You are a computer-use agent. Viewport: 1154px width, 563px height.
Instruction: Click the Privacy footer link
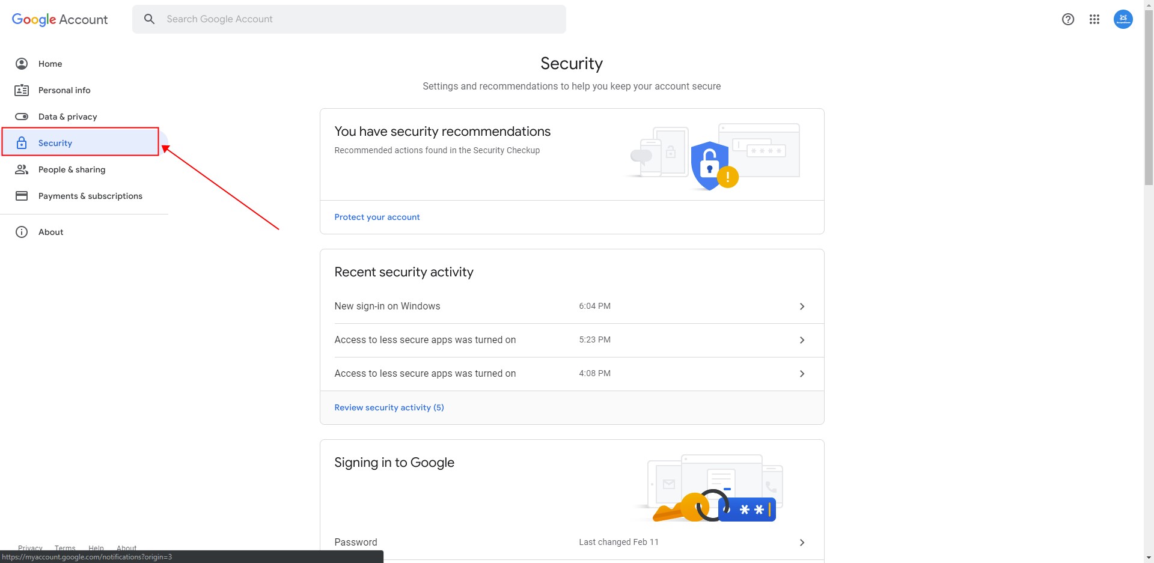coord(30,548)
